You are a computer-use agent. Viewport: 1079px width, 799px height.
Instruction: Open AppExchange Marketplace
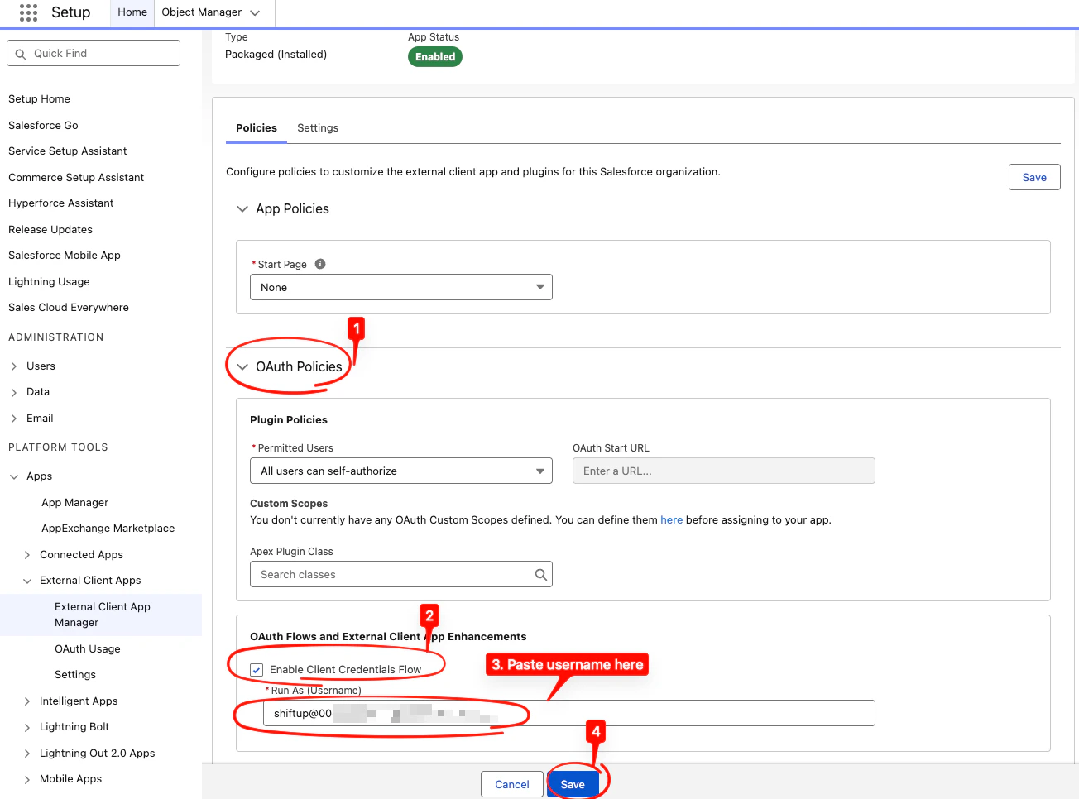[108, 529]
